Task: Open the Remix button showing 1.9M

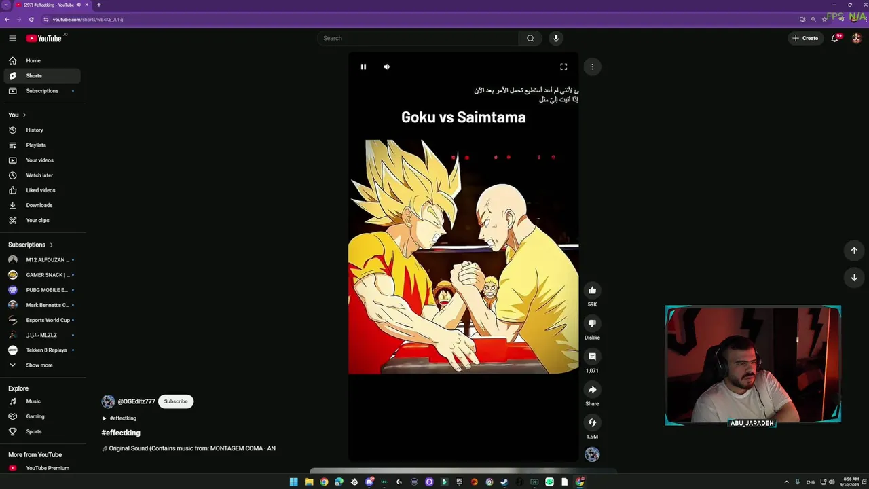Action: (x=592, y=422)
